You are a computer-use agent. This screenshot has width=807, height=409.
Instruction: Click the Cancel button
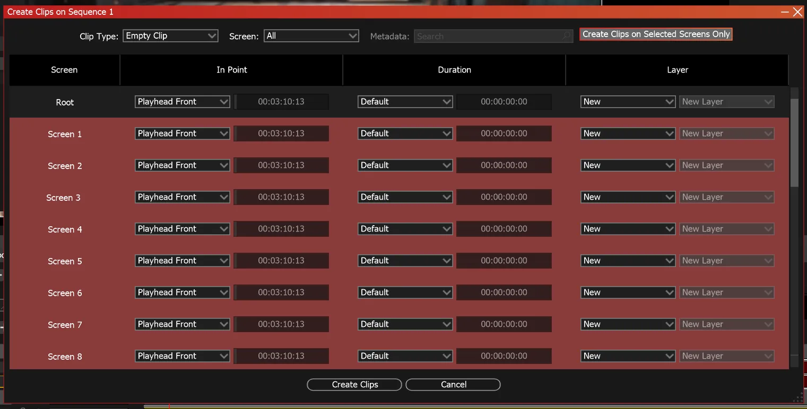point(453,385)
